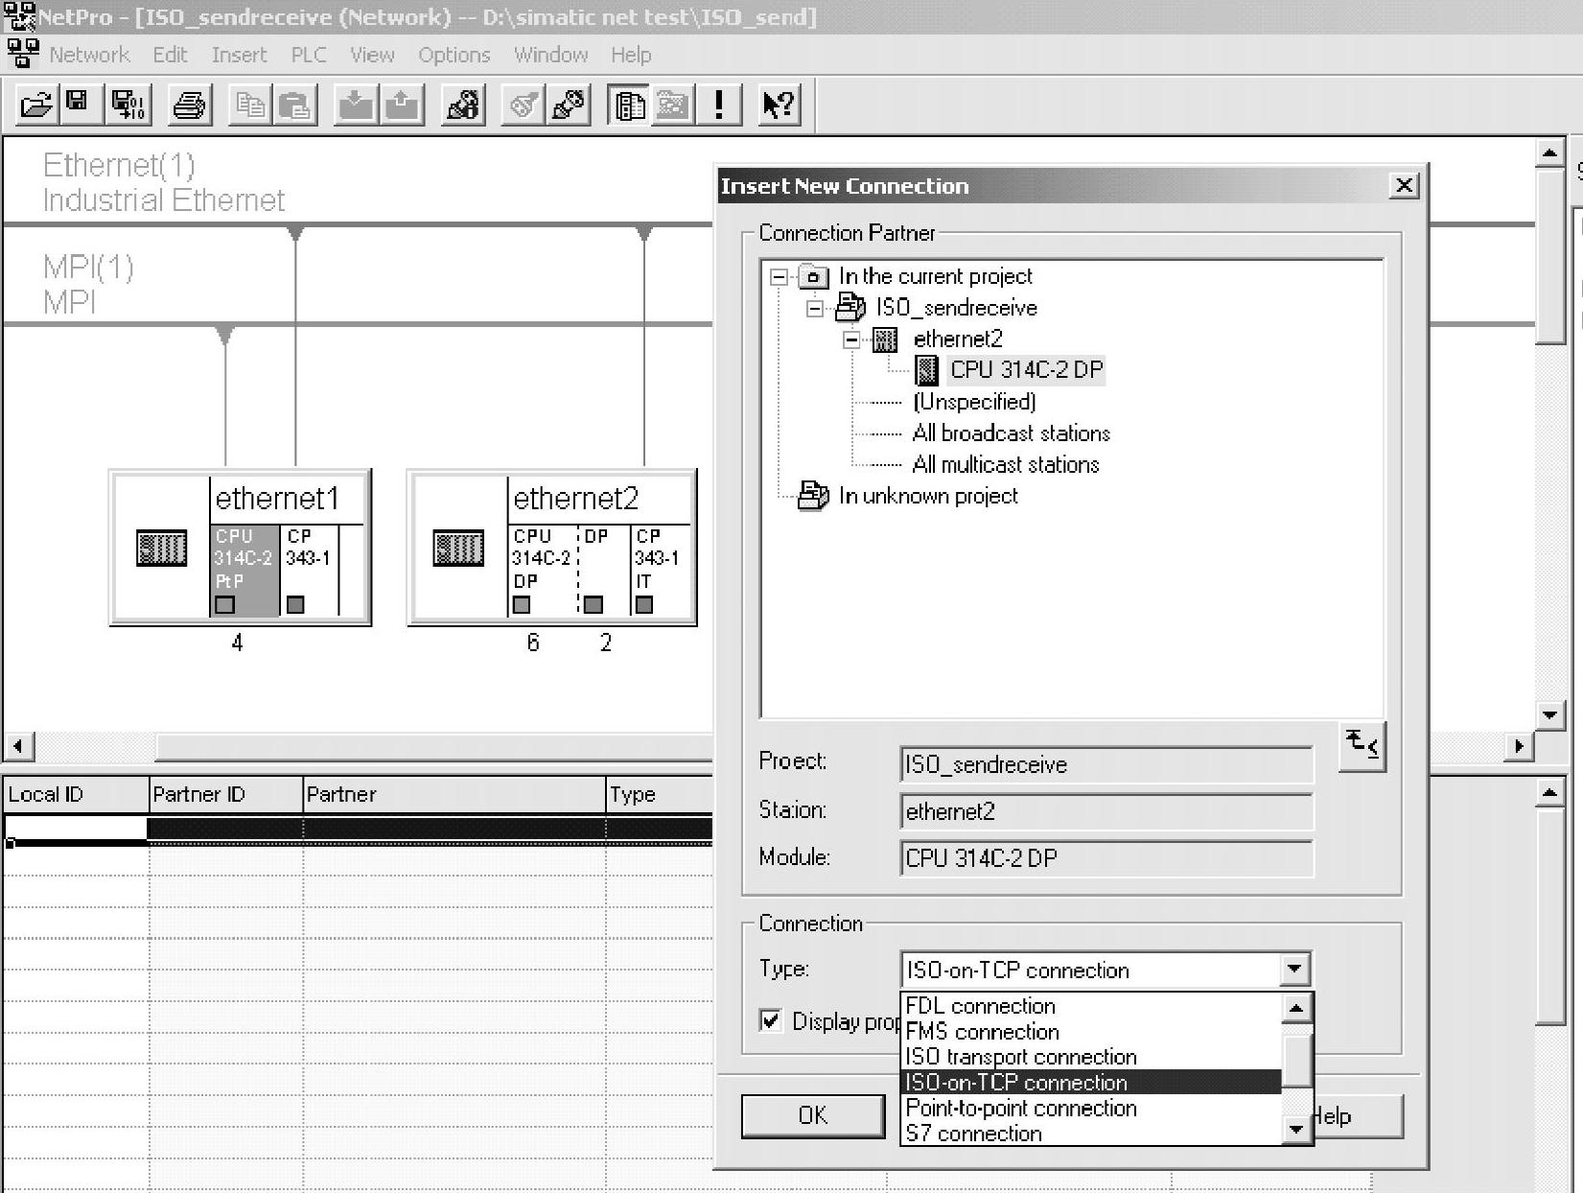Viewport: 1583px width, 1193px height.
Task: Click the Copy toolbar icon
Action: click(251, 105)
